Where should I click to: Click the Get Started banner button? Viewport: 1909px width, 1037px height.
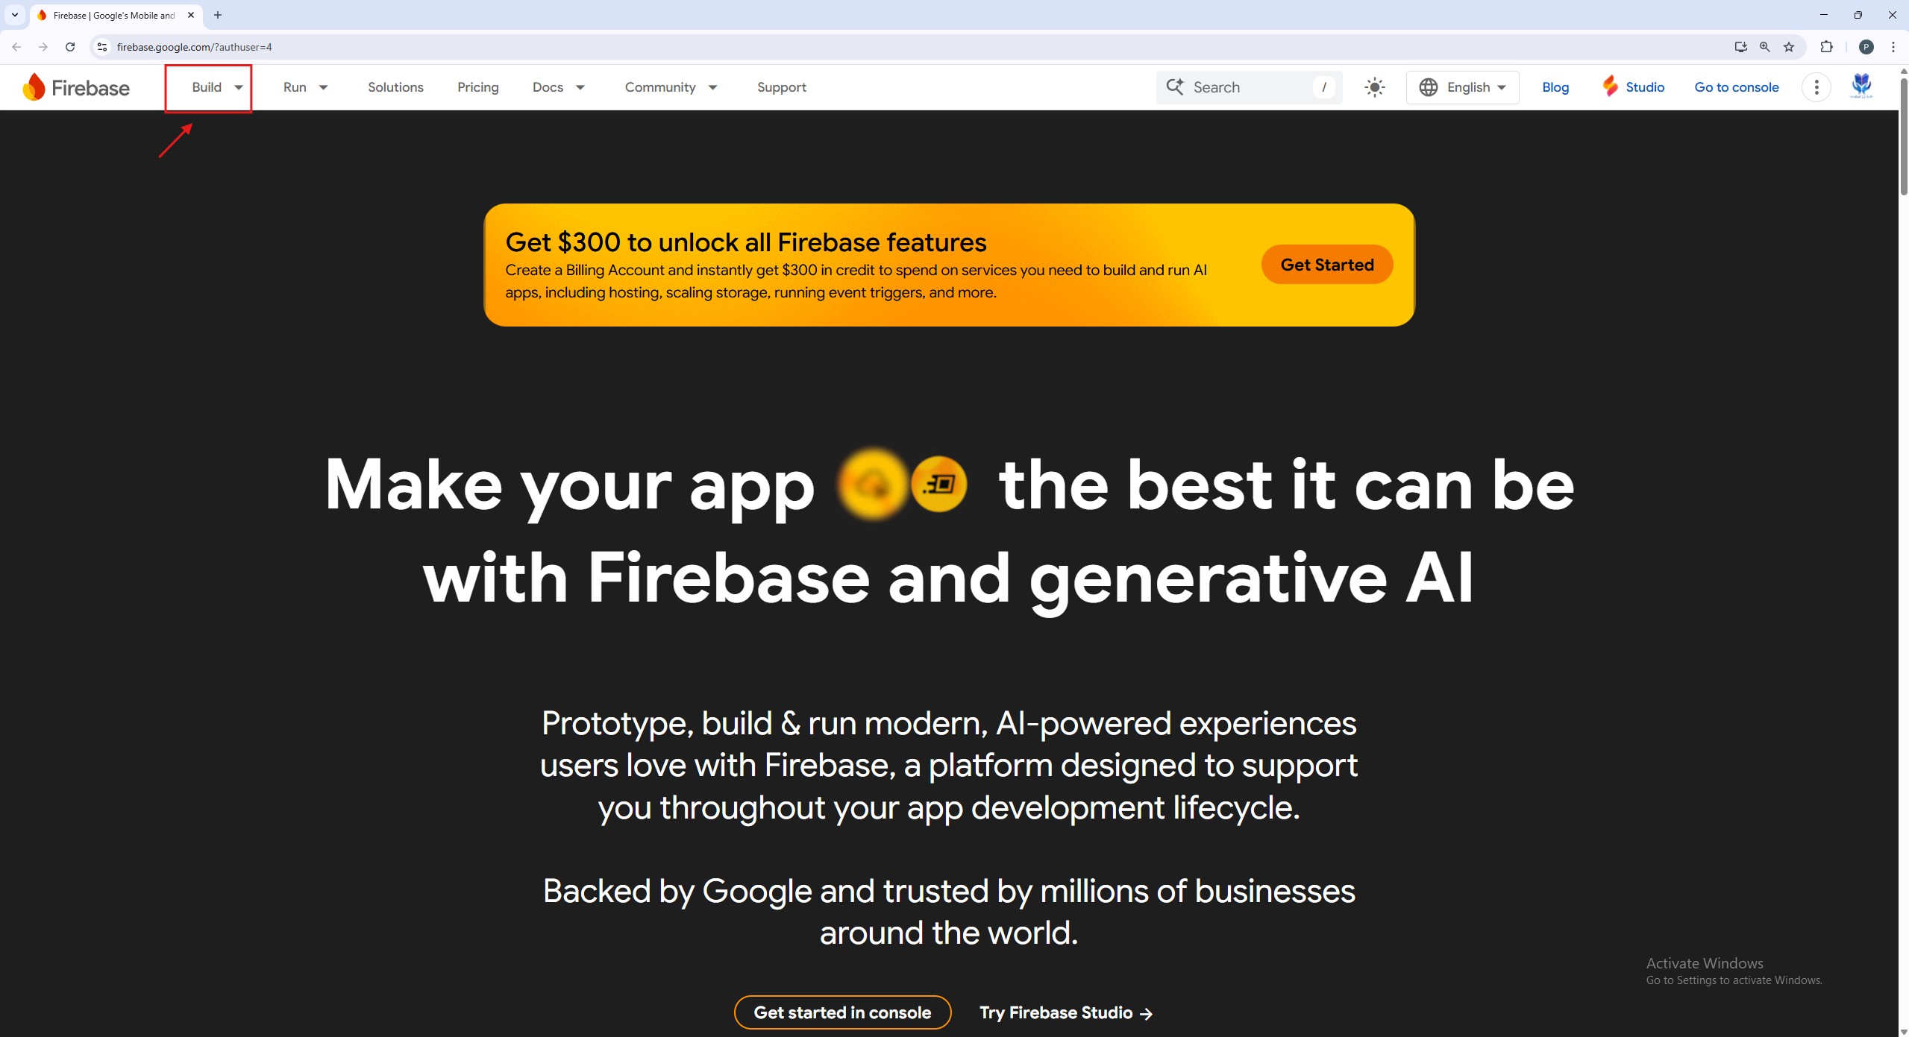[1326, 265]
